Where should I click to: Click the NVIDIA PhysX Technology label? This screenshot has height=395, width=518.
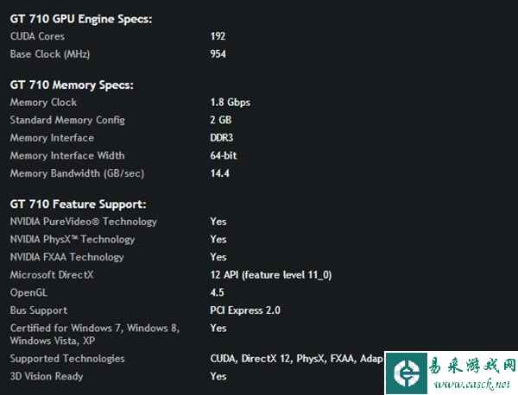click(73, 240)
